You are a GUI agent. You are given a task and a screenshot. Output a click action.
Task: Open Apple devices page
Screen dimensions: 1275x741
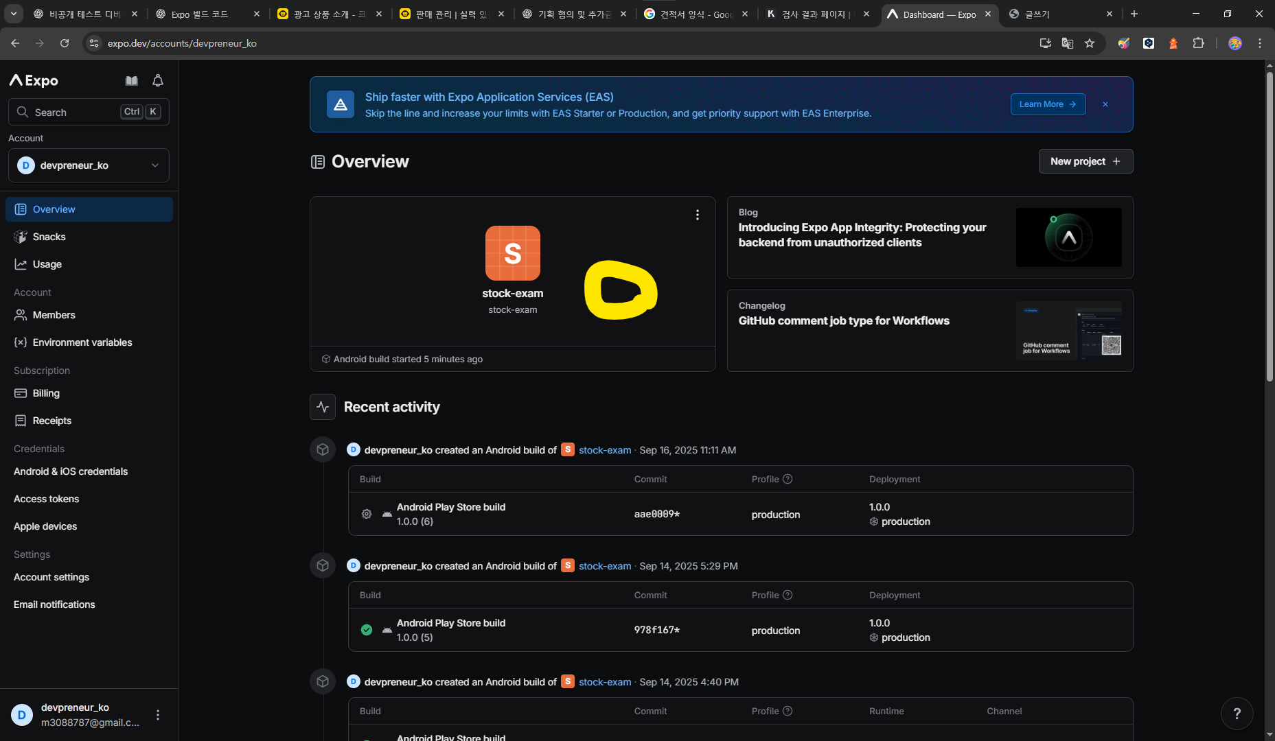click(x=45, y=526)
